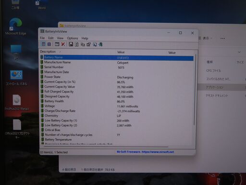Image resolution: width=246 pixels, height=185 pixels.
Task: Click battery icon beside Critical Bias row
Action: pyautogui.click(x=42, y=130)
